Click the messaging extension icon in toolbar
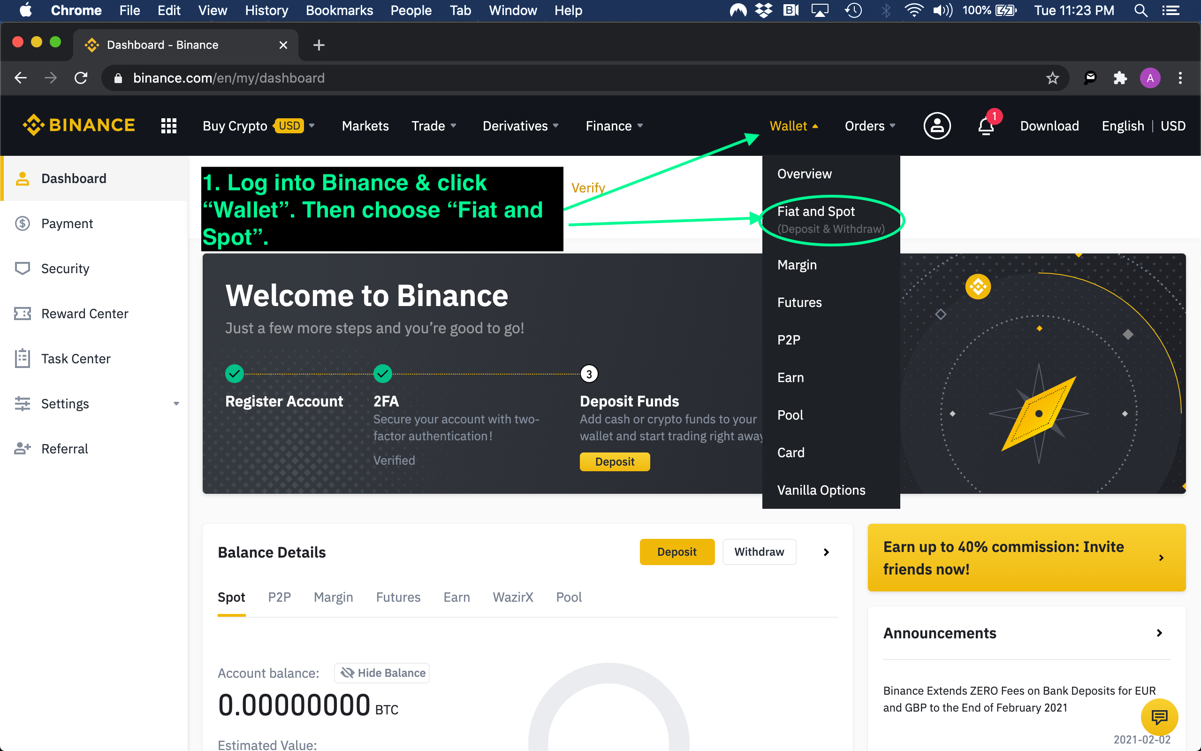1201x751 pixels. pyautogui.click(x=1090, y=78)
